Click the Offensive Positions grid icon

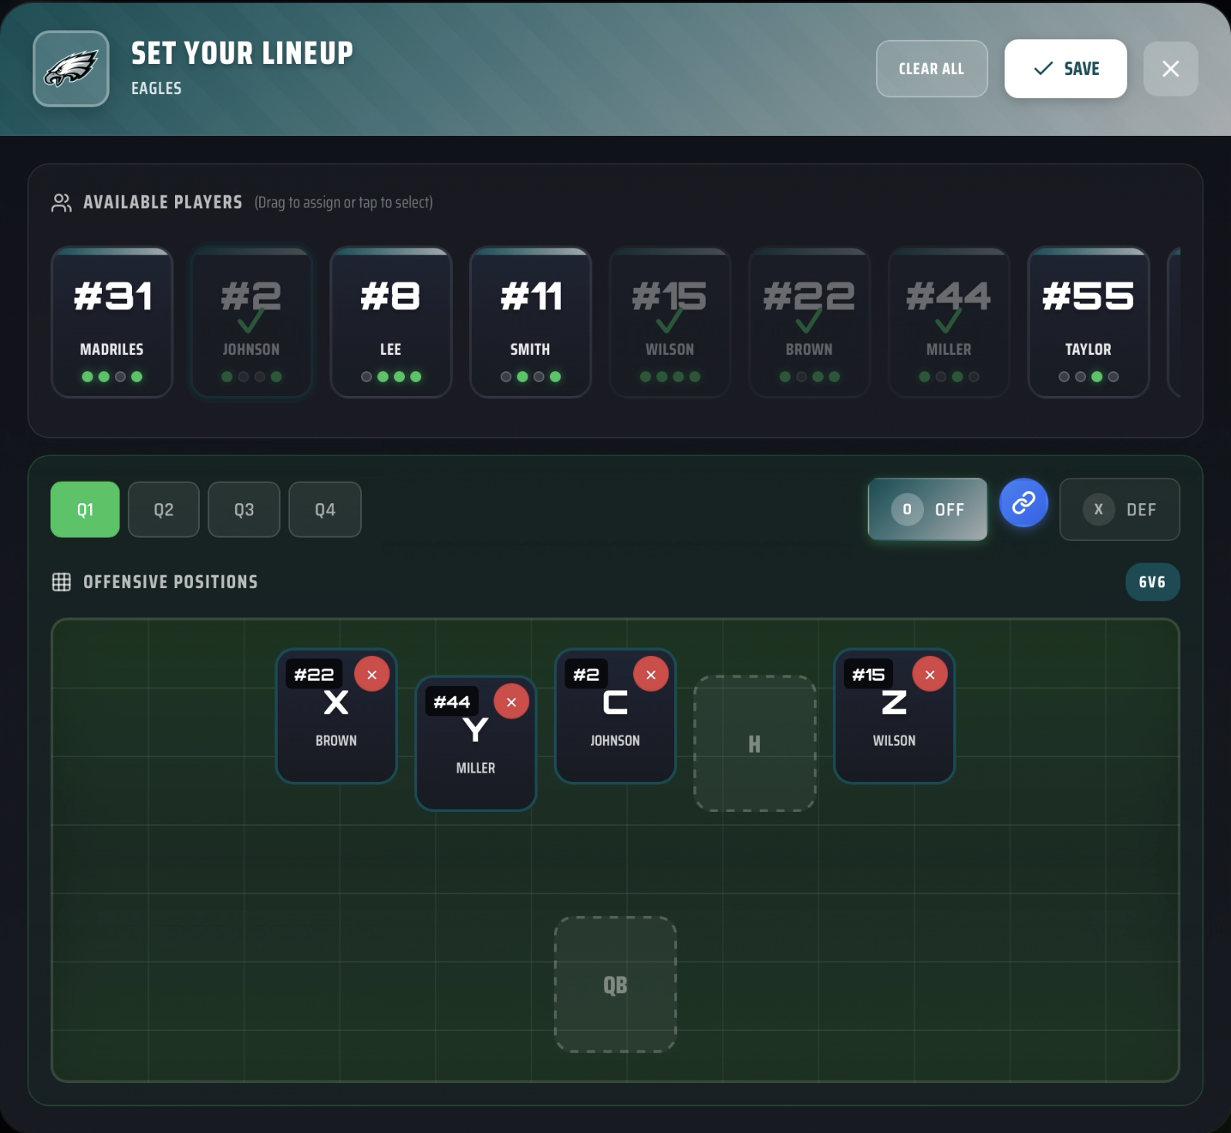pyautogui.click(x=62, y=582)
